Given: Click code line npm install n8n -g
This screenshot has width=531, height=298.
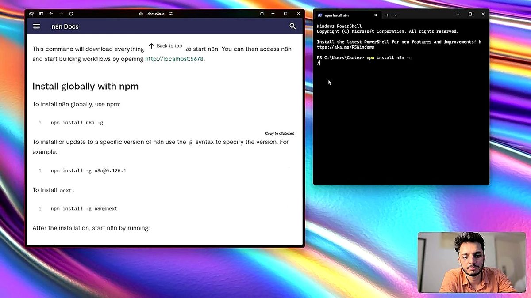Looking at the screenshot, I should (77, 123).
